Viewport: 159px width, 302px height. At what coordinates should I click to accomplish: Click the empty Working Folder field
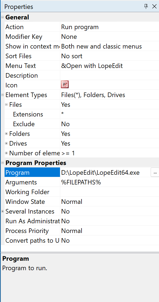109,192
